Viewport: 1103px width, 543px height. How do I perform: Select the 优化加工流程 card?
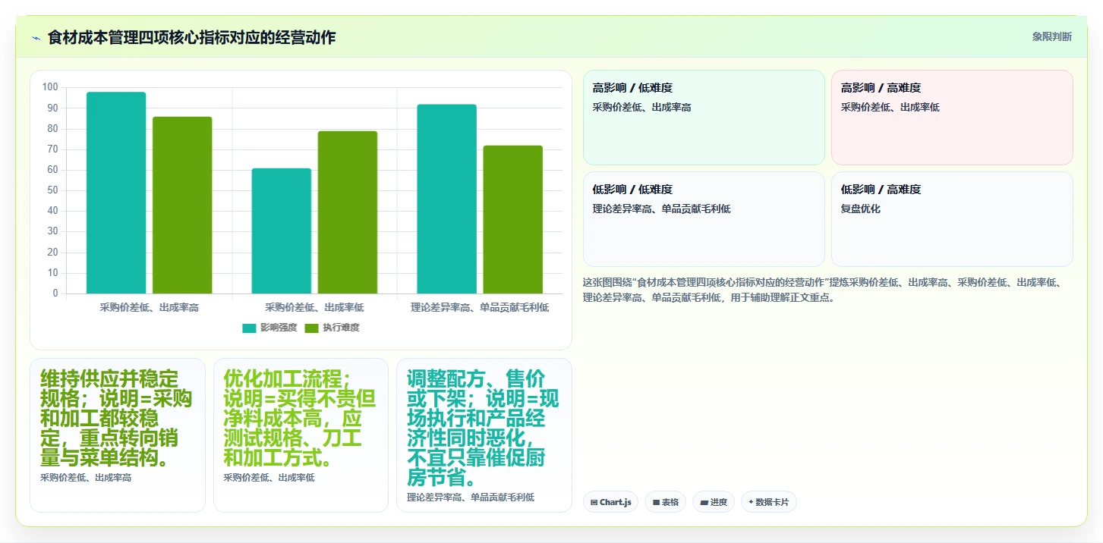coord(301,435)
